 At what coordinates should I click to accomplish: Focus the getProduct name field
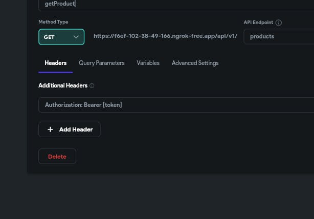pos(176,4)
